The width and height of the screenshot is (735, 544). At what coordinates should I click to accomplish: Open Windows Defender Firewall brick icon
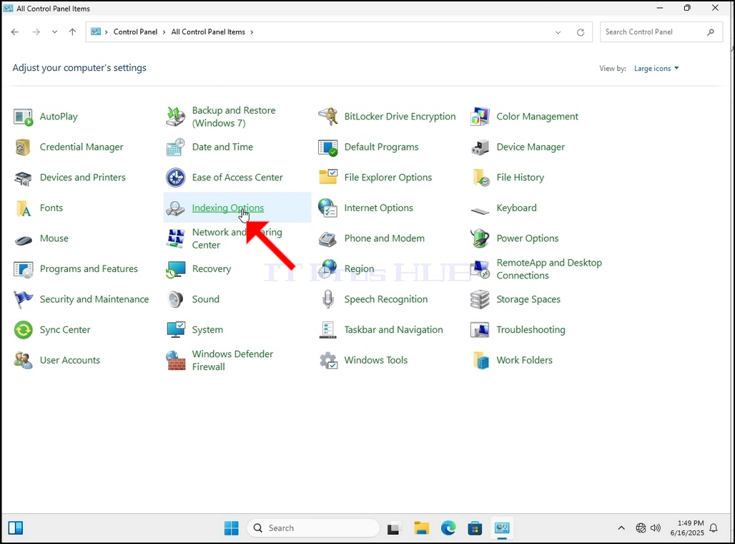click(175, 361)
